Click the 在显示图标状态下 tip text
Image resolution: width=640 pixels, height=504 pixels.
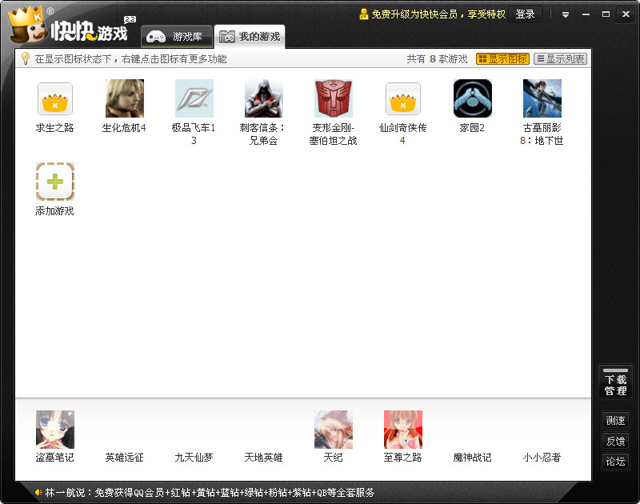130,59
